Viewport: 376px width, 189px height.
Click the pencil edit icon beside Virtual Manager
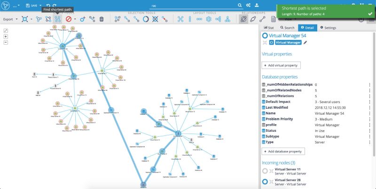(x=305, y=42)
